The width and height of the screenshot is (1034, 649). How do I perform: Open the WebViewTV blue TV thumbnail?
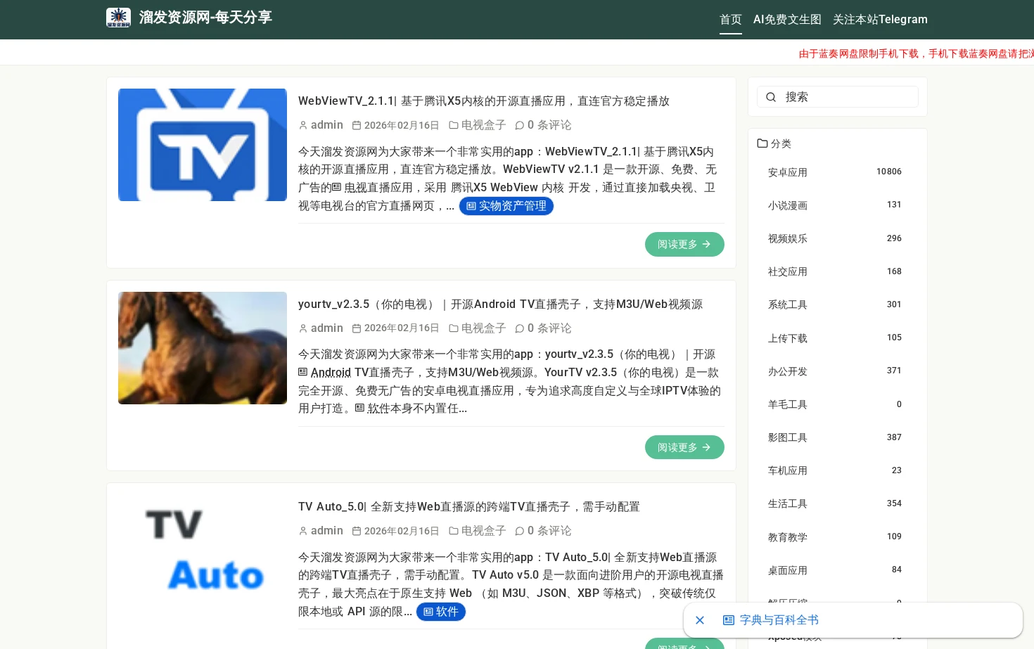(x=203, y=145)
